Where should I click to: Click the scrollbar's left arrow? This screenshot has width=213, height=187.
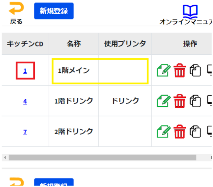point(4,157)
